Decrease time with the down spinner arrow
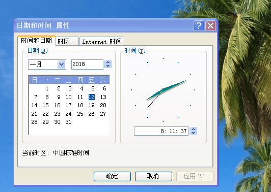This screenshot has width=271, height=192. 194,133
